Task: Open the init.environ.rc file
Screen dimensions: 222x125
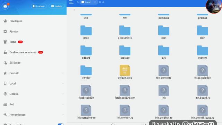Action: click(125, 112)
